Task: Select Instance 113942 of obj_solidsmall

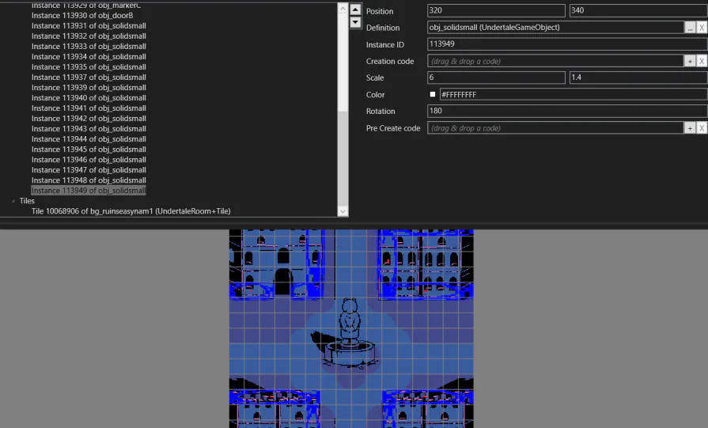Action: pos(89,119)
